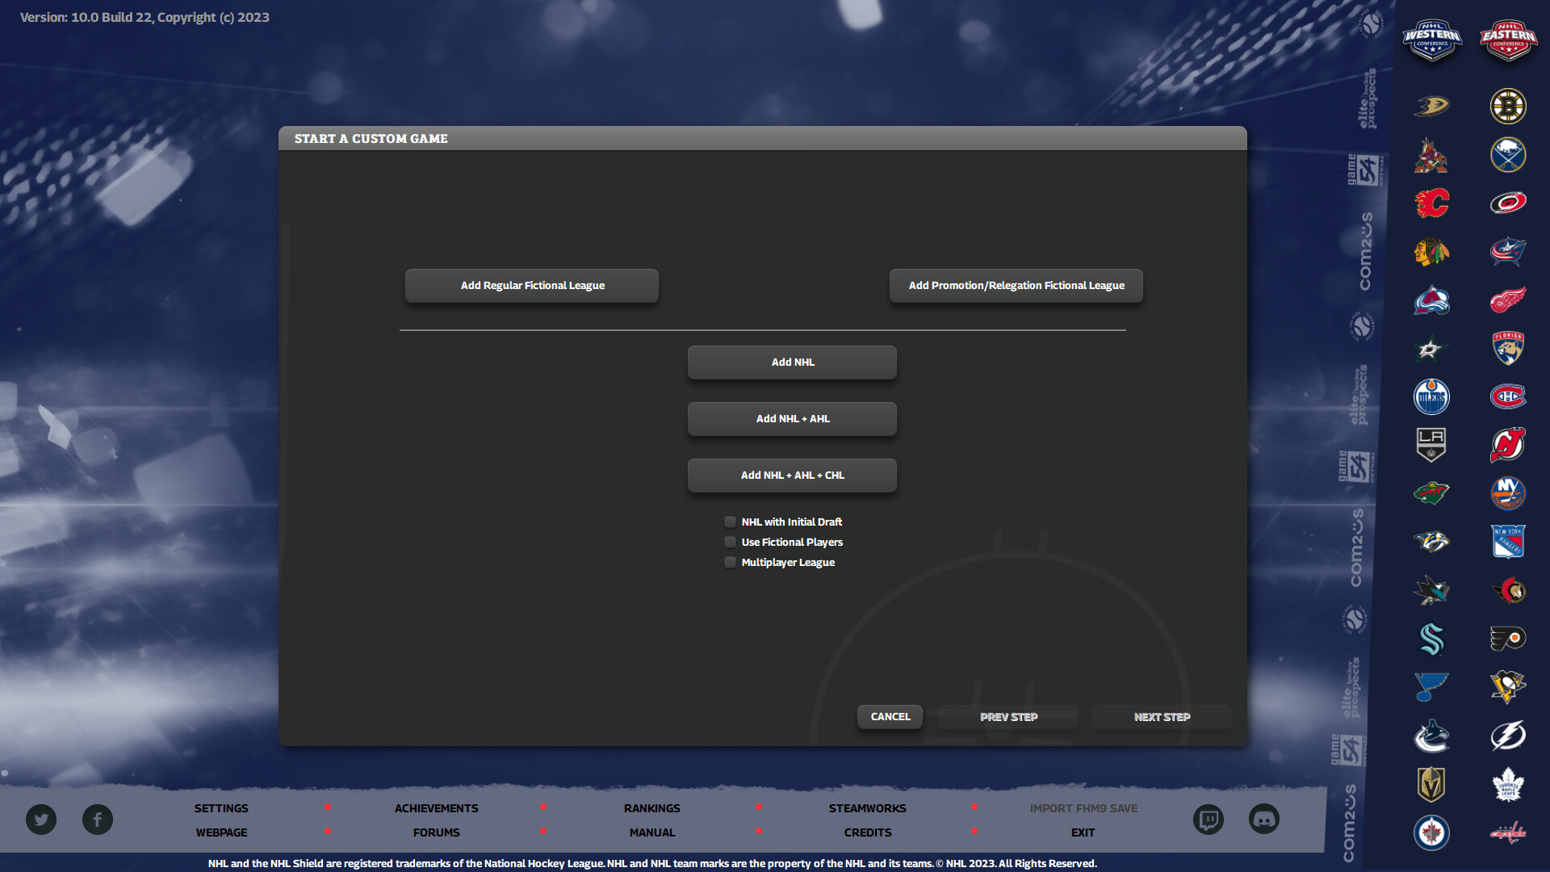
Task: Toggle Multiplayer League option
Action: (729, 562)
